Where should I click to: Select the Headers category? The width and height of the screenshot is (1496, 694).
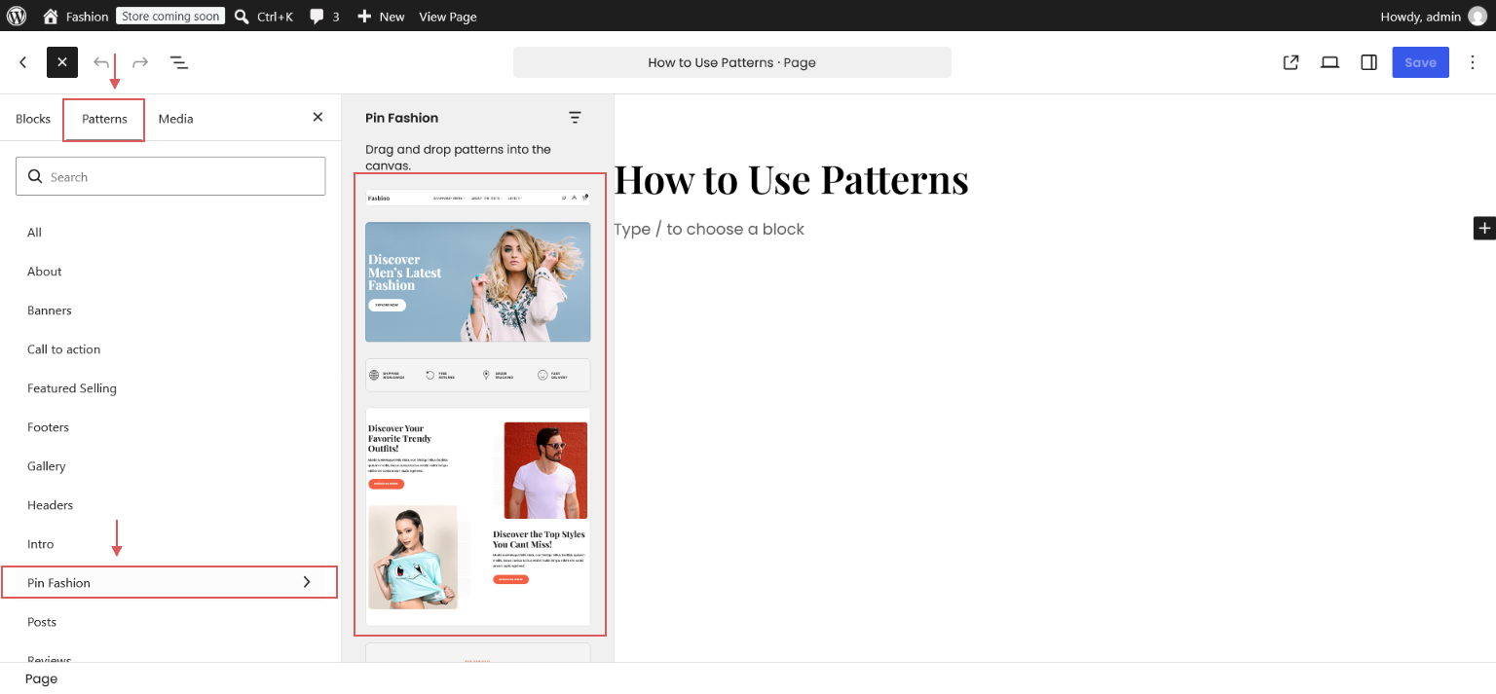170,505
